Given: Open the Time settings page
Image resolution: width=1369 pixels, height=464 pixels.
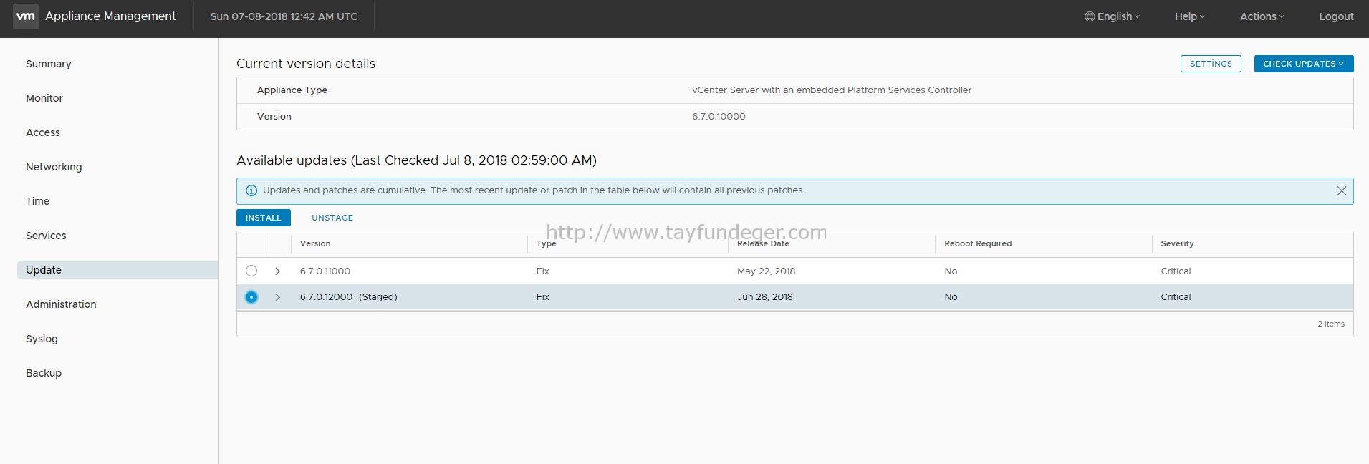Looking at the screenshot, I should pos(37,201).
